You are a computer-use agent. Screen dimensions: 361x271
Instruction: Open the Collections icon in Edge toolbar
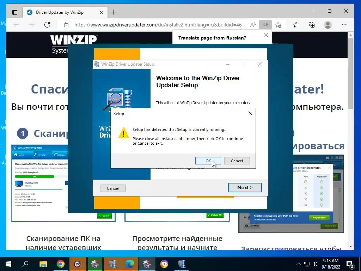click(x=312, y=25)
